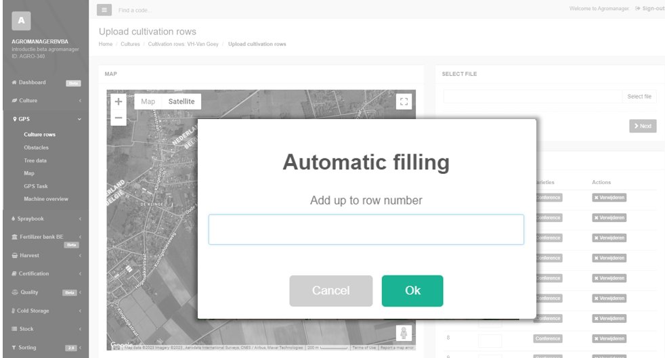665x358 pixels.
Task: Click the Street View pegman icon
Action: tap(404, 333)
